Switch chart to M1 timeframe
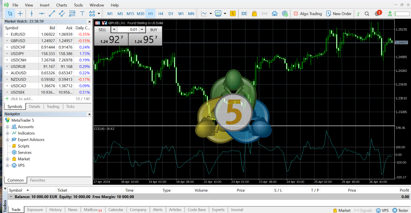 110,13
